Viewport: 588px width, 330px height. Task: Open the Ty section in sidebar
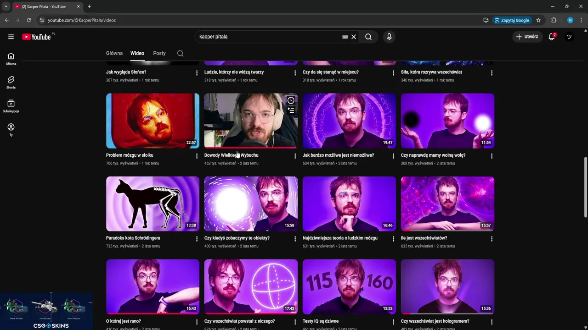tap(11, 130)
